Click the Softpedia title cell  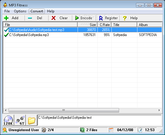tap(120, 35)
